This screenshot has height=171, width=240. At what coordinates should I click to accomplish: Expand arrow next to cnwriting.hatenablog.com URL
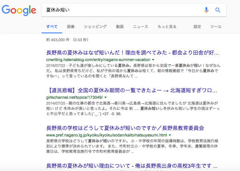coord(153,60)
